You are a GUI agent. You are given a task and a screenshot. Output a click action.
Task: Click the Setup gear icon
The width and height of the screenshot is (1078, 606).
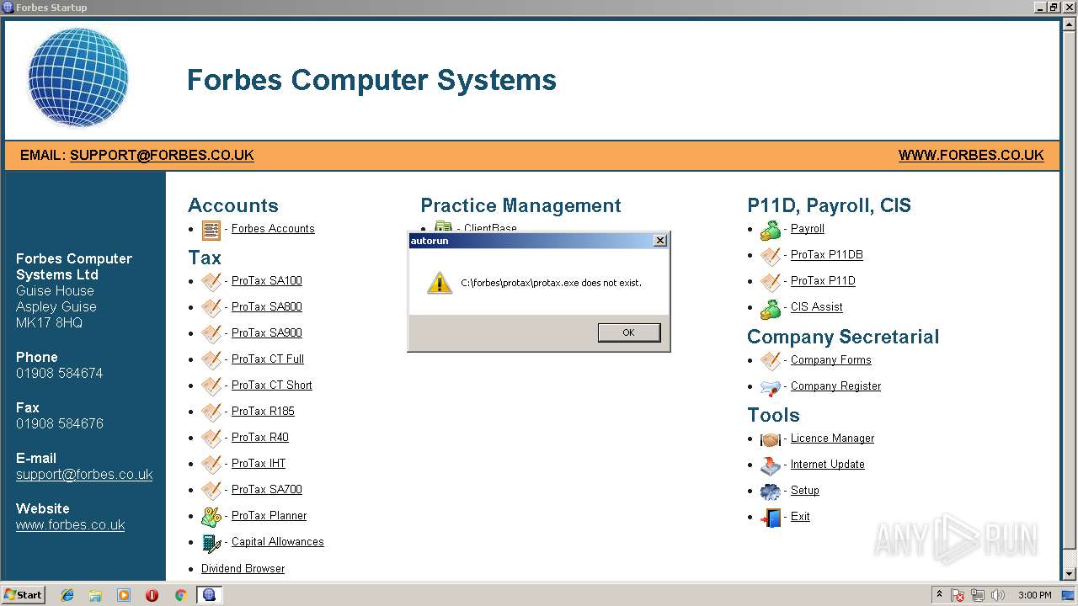[771, 492]
